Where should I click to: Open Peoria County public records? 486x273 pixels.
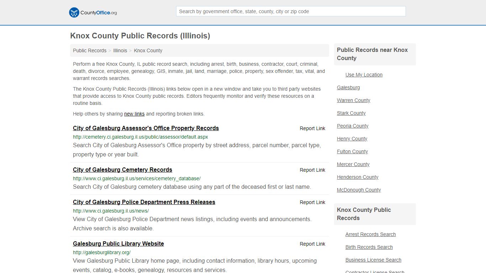pyautogui.click(x=353, y=126)
